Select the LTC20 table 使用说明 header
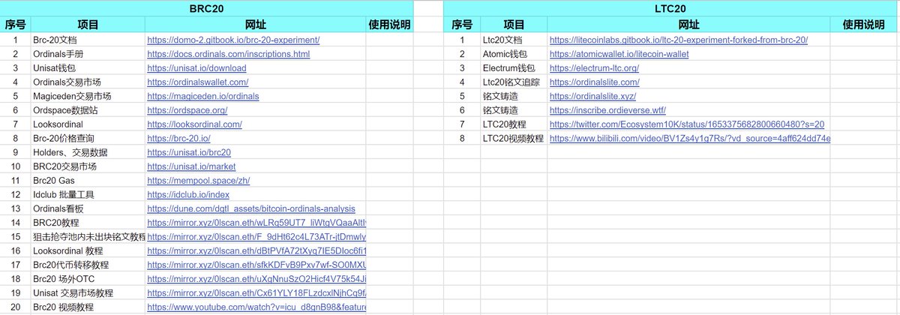Viewport: 900px width, 315px height. click(x=863, y=25)
